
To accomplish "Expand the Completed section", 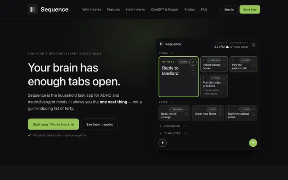I will point(173,133).
